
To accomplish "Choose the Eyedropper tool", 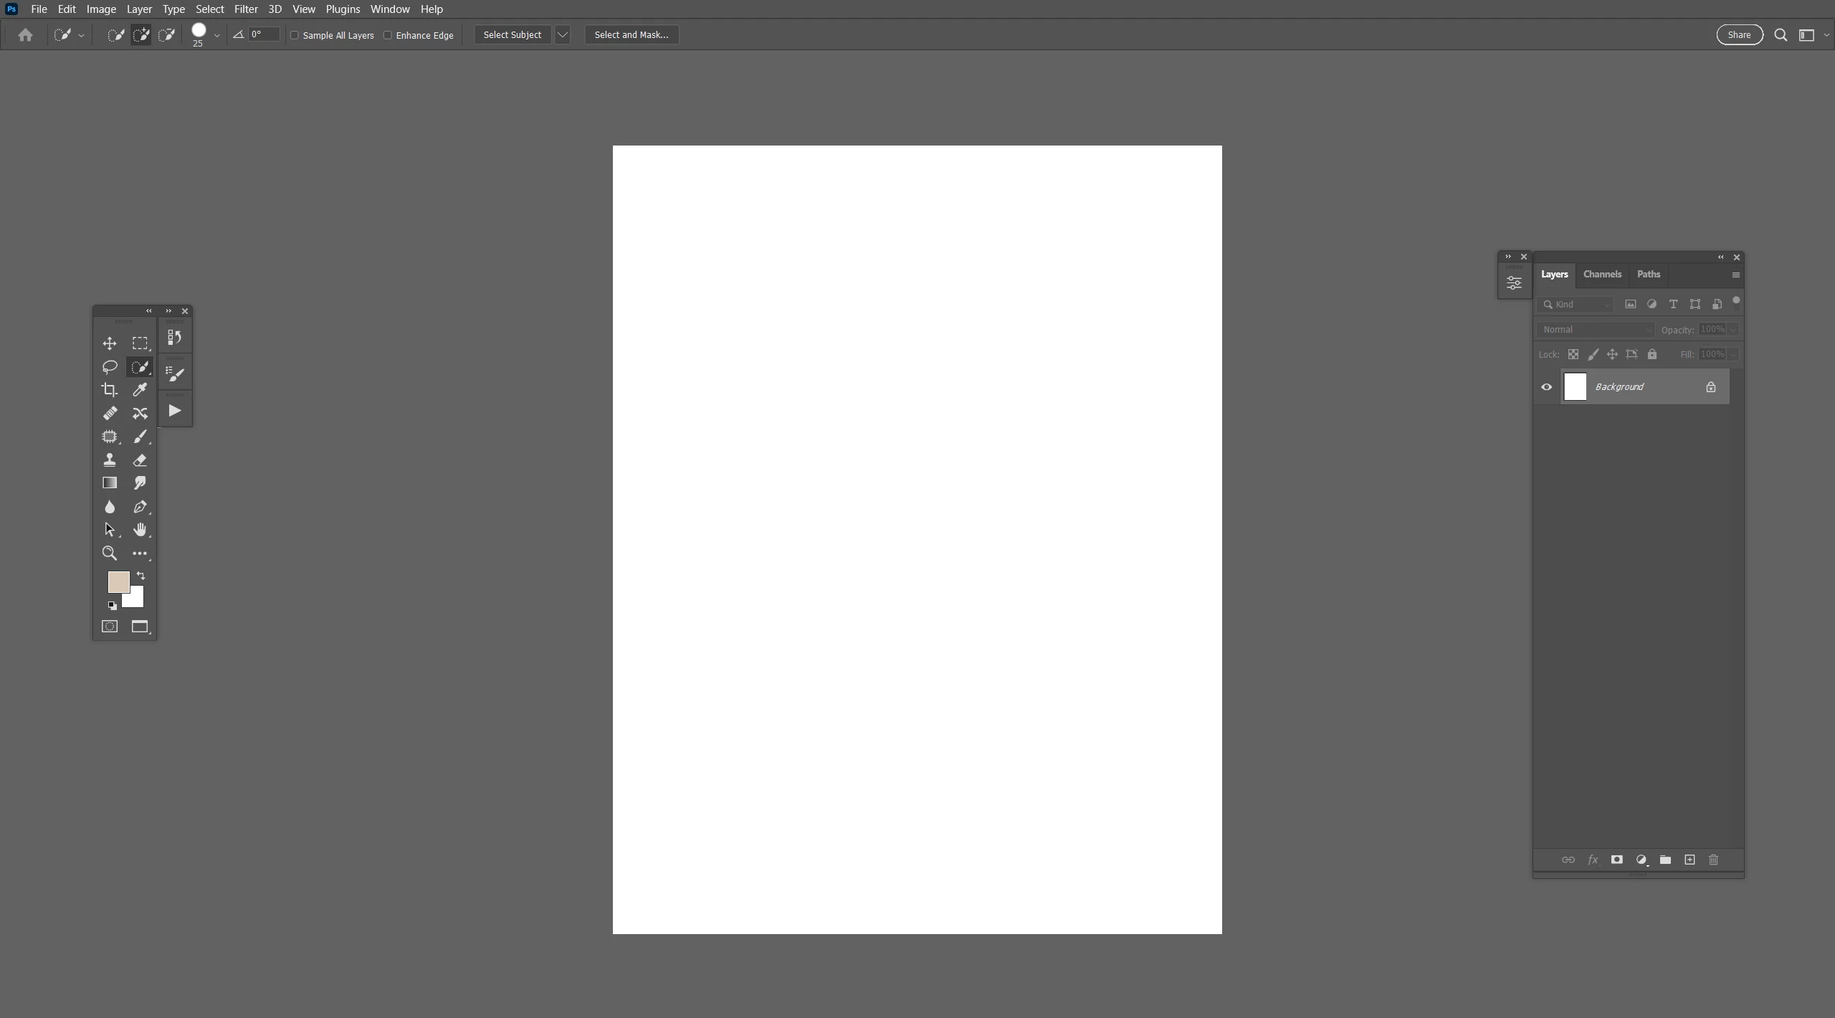I will click(x=140, y=390).
